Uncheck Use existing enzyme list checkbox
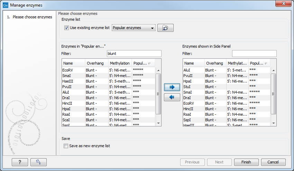Image resolution: width=294 pixels, height=171 pixels. pyautogui.click(x=66, y=28)
